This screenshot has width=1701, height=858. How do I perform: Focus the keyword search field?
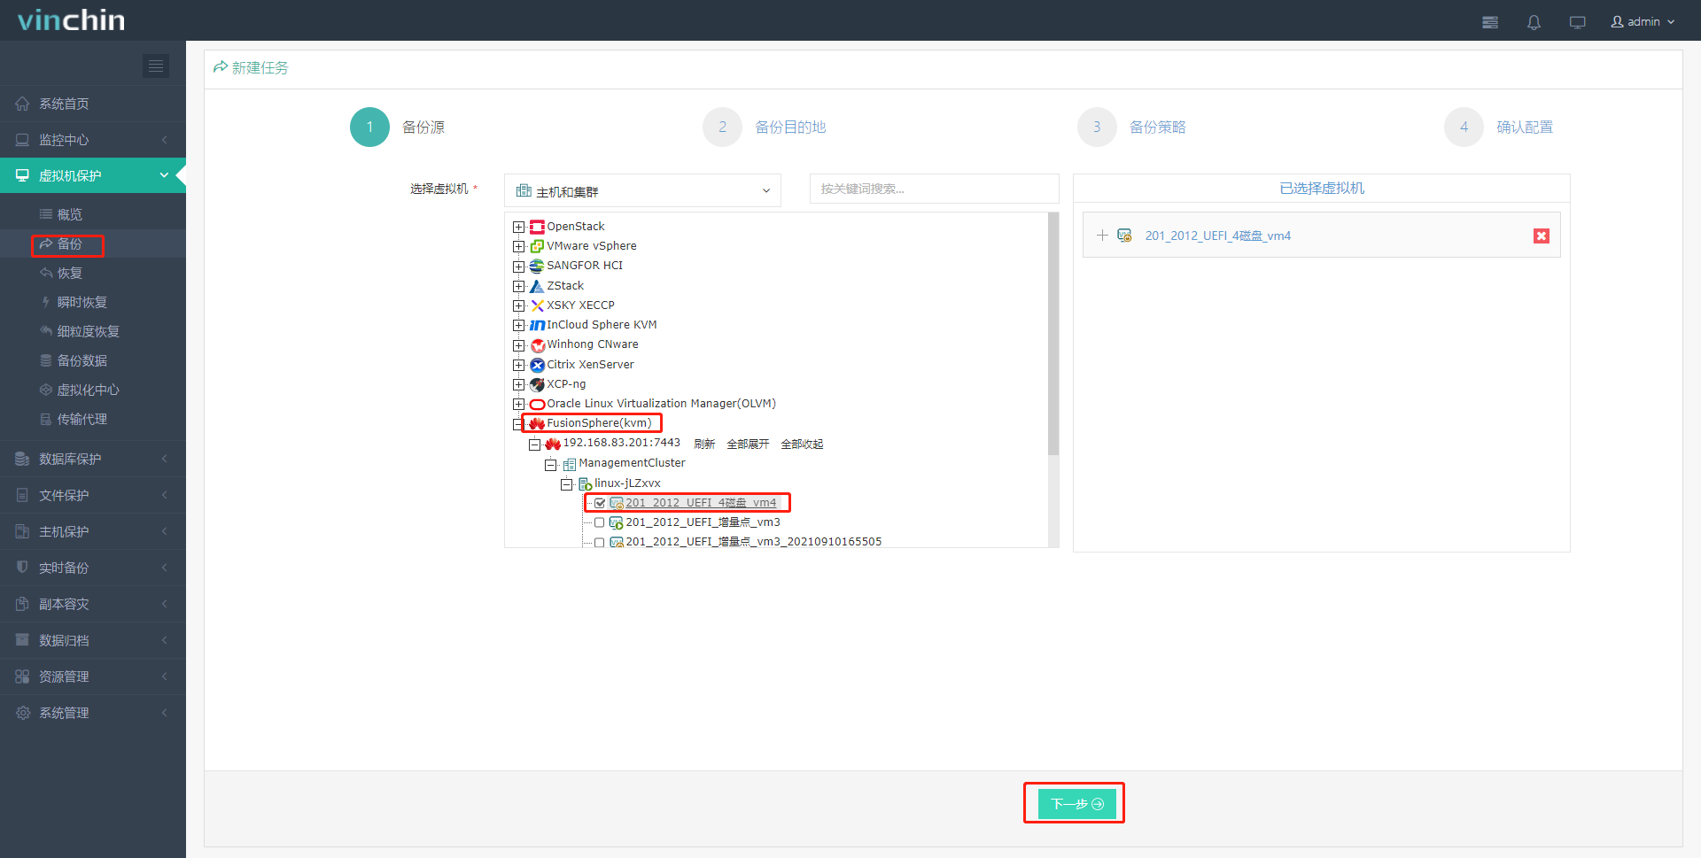coord(934,189)
